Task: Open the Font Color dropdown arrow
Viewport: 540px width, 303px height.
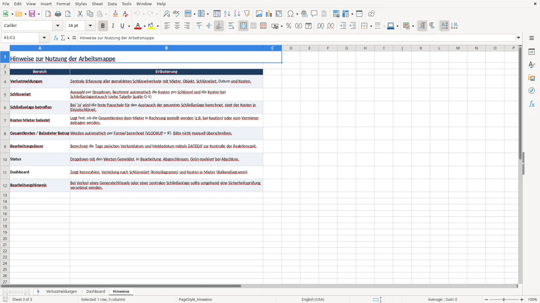Action: [144, 26]
